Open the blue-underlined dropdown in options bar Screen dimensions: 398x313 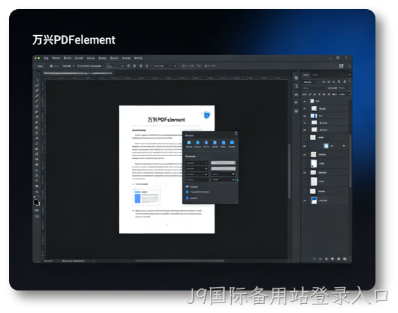click(x=116, y=66)
